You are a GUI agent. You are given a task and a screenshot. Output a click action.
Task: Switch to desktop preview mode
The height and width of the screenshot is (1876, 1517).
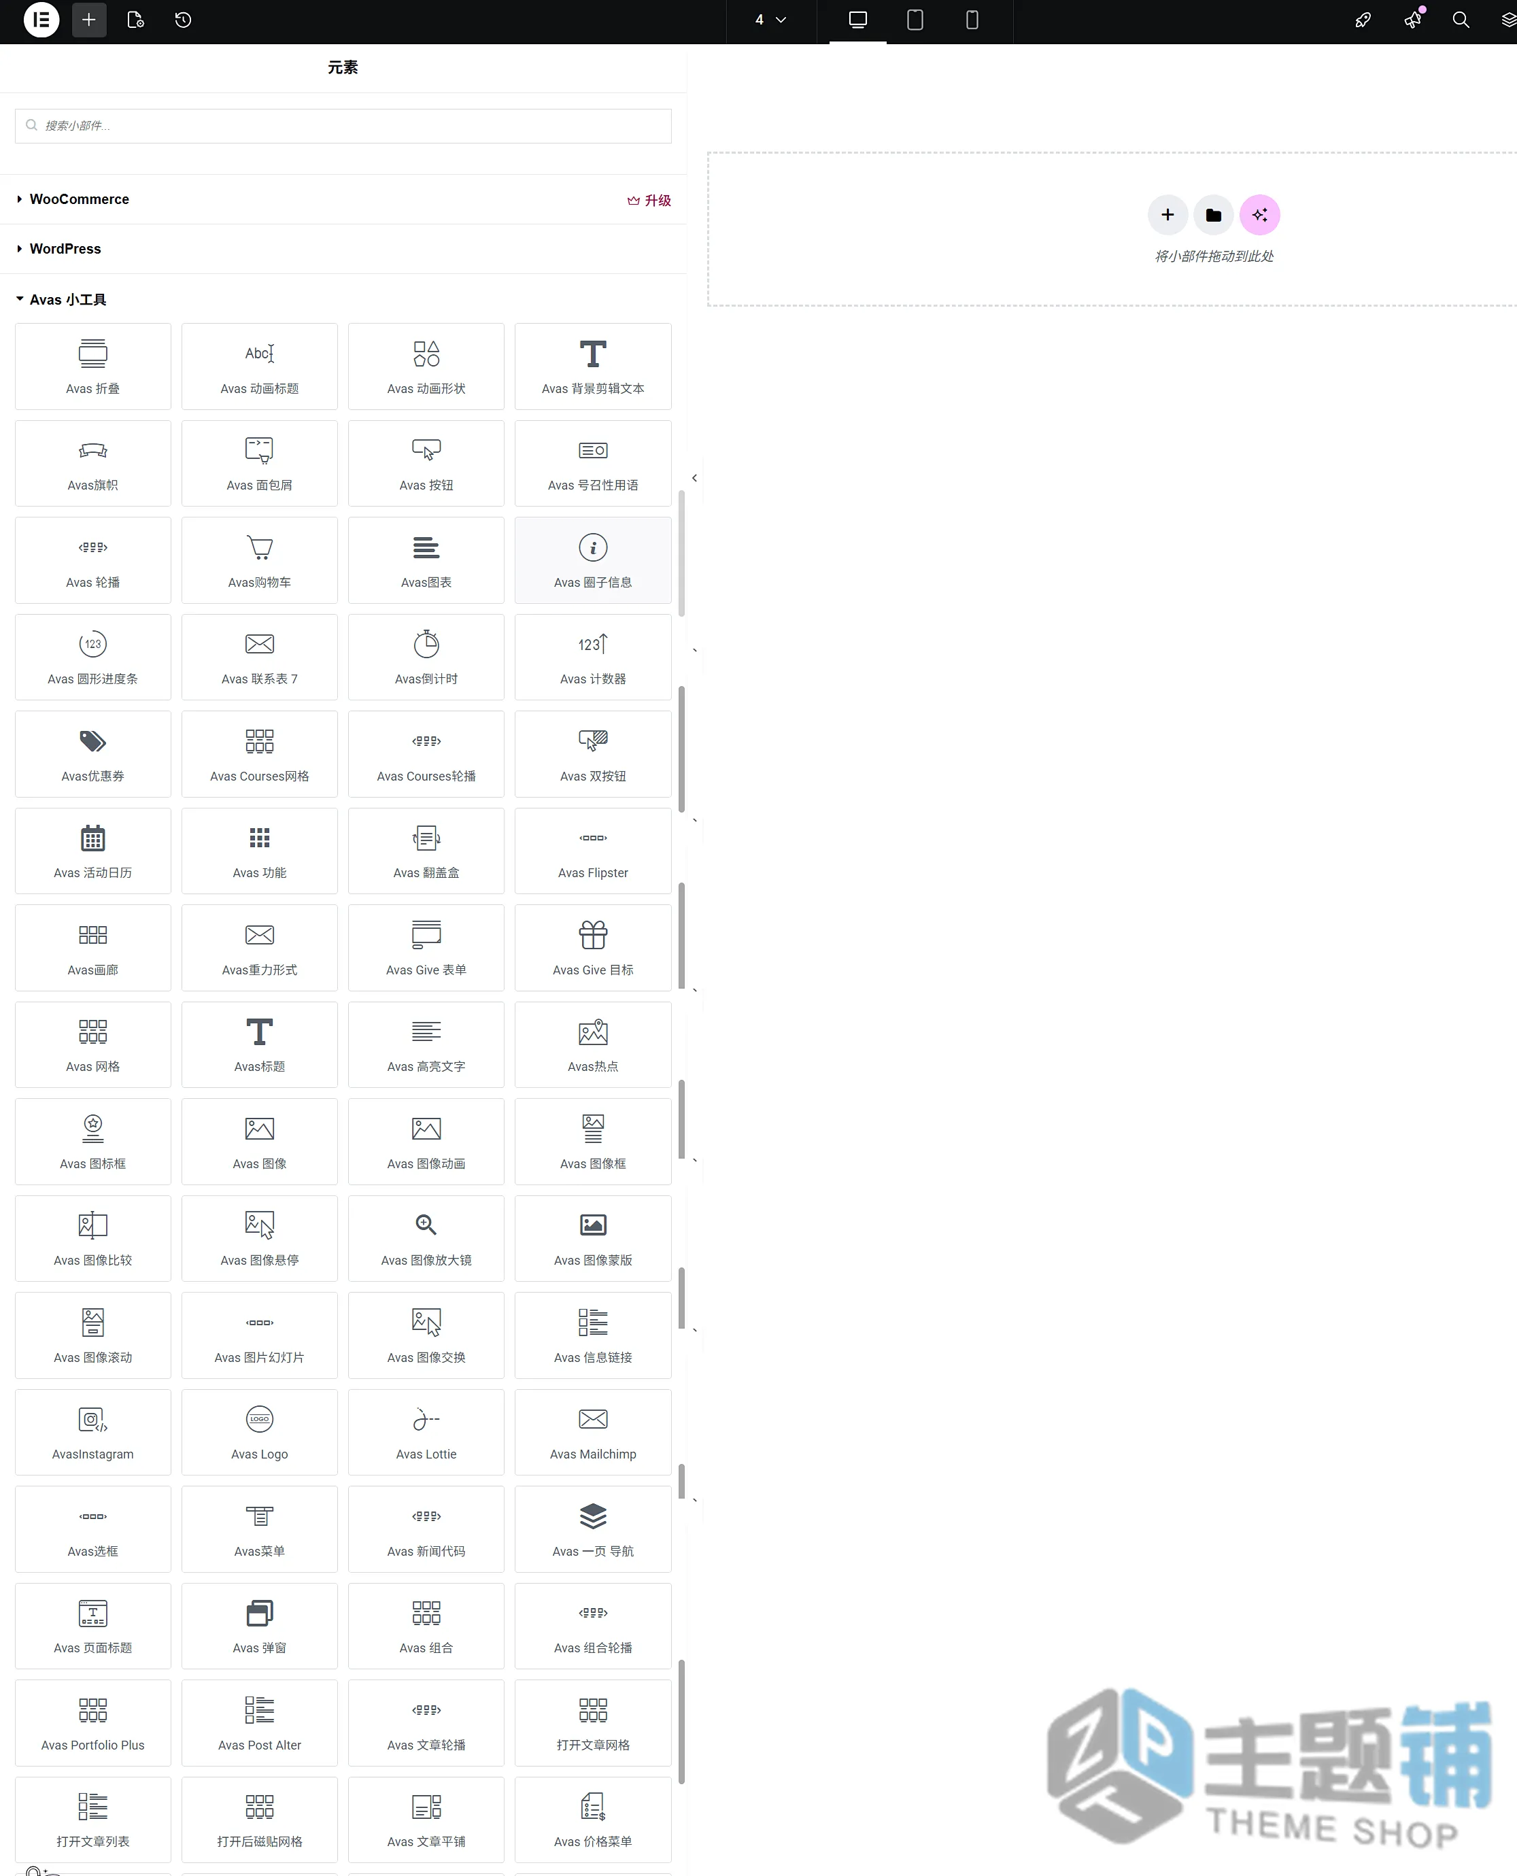pos(858,20)
